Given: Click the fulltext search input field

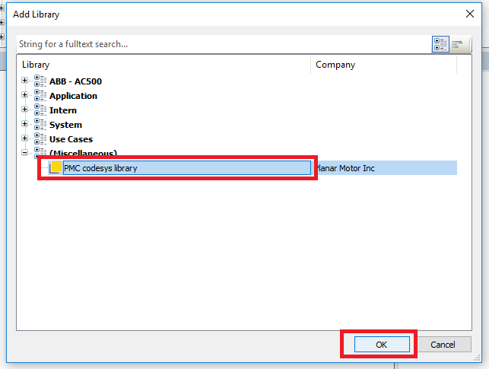Looking at the screenshot, I should tap(221, 44).
